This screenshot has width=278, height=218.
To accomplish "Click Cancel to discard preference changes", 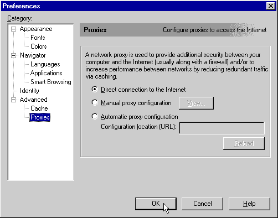I will click(203, 204).
